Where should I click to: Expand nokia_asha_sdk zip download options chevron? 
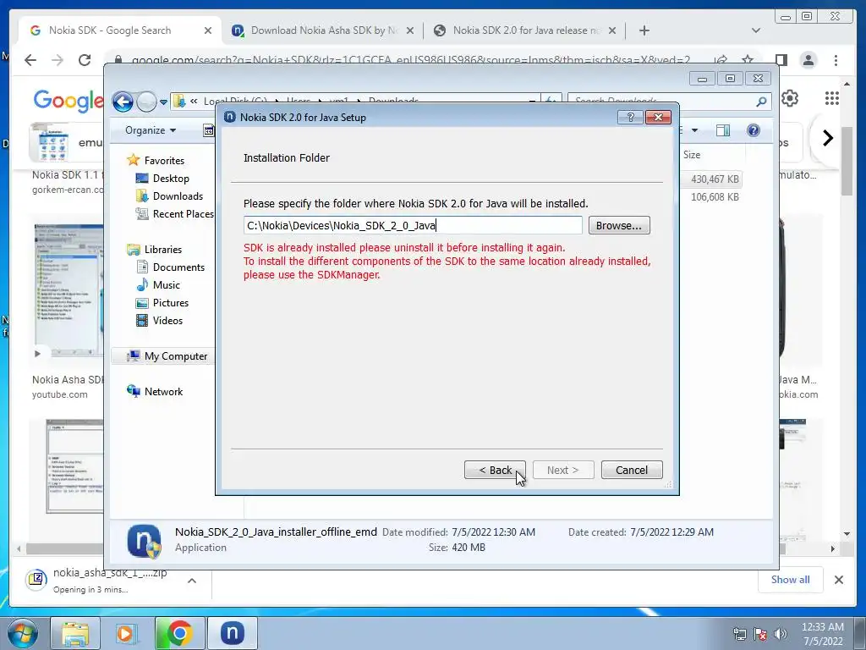tap(192, 581)
